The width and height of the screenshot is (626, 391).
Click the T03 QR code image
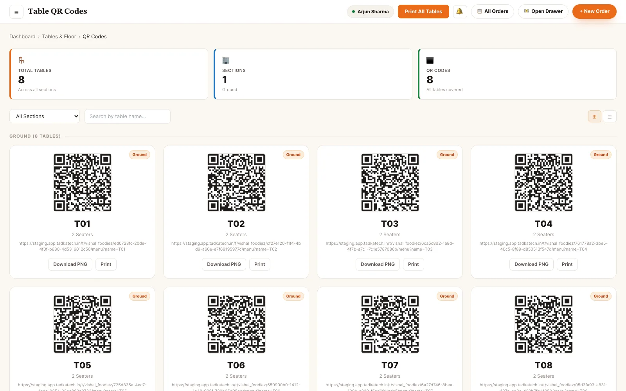point(390,183)
